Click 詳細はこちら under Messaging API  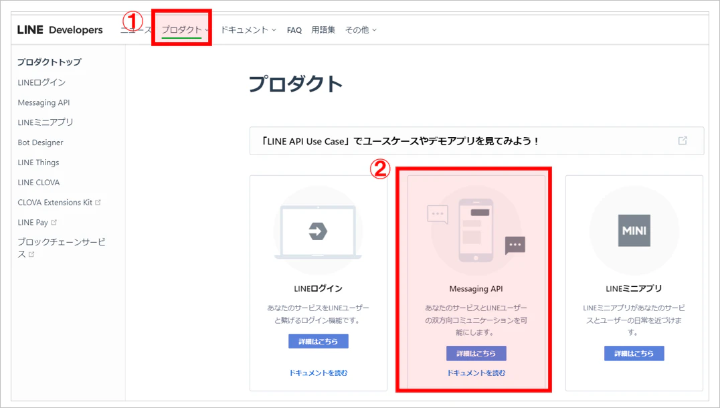pyautogui.click(x=476, y=353)
